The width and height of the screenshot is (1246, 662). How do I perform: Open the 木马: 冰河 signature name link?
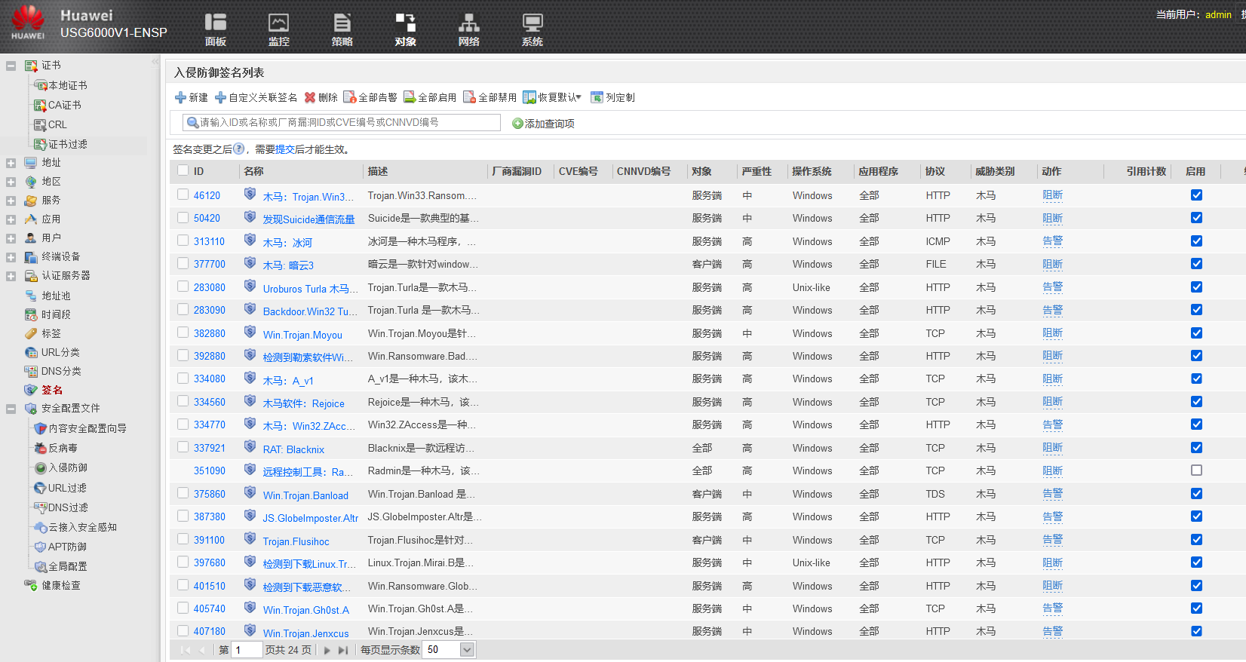pos(287,243)
